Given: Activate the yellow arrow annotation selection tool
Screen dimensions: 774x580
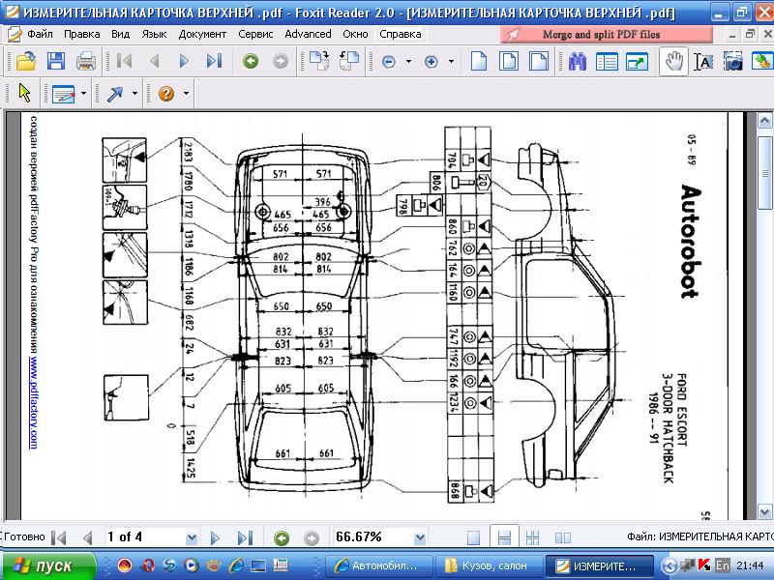Looking at the screenshot, I should pos(24,93).
